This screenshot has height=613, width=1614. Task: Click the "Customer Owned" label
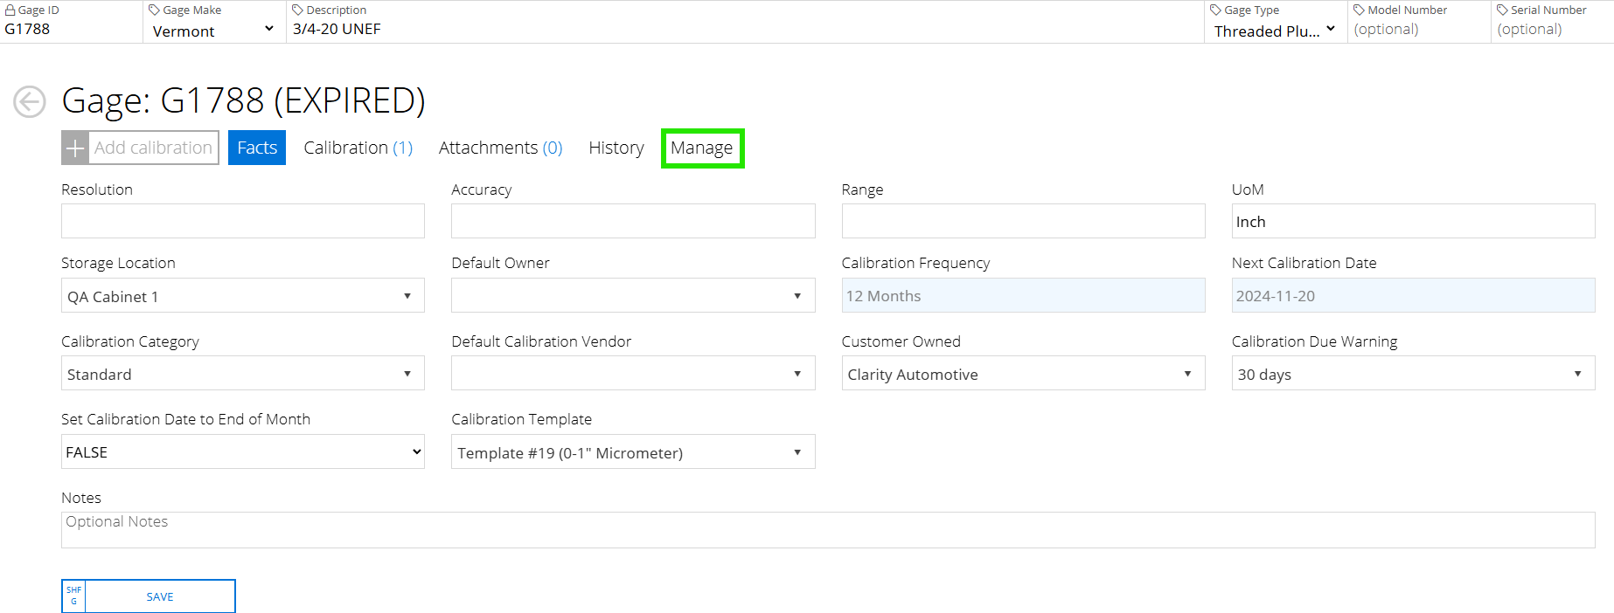pos(901,341)
